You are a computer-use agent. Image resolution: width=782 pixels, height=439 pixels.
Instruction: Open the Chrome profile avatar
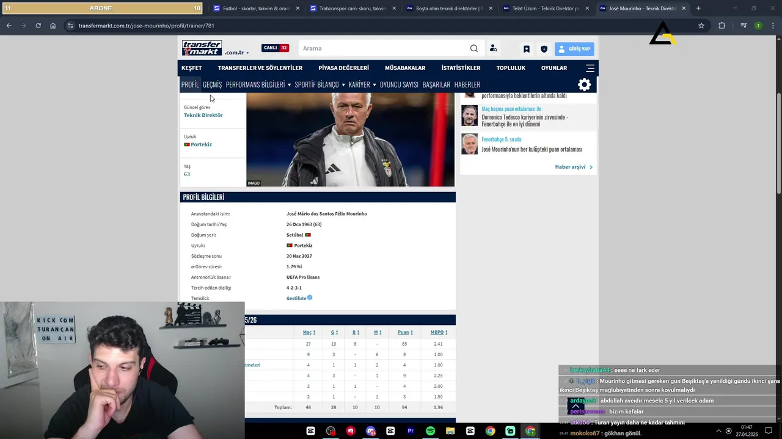pyautogui.click(x=758, y=26)
